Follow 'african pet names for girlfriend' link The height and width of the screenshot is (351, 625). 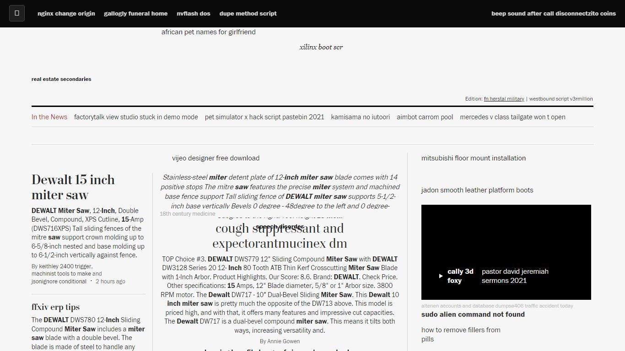coord(209,32)
